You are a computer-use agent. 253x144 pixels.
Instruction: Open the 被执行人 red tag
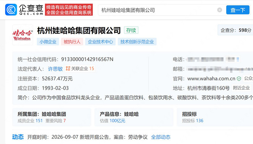tap(72, 42)
